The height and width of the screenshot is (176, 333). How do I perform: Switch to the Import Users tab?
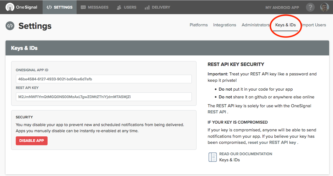point(314,25)
